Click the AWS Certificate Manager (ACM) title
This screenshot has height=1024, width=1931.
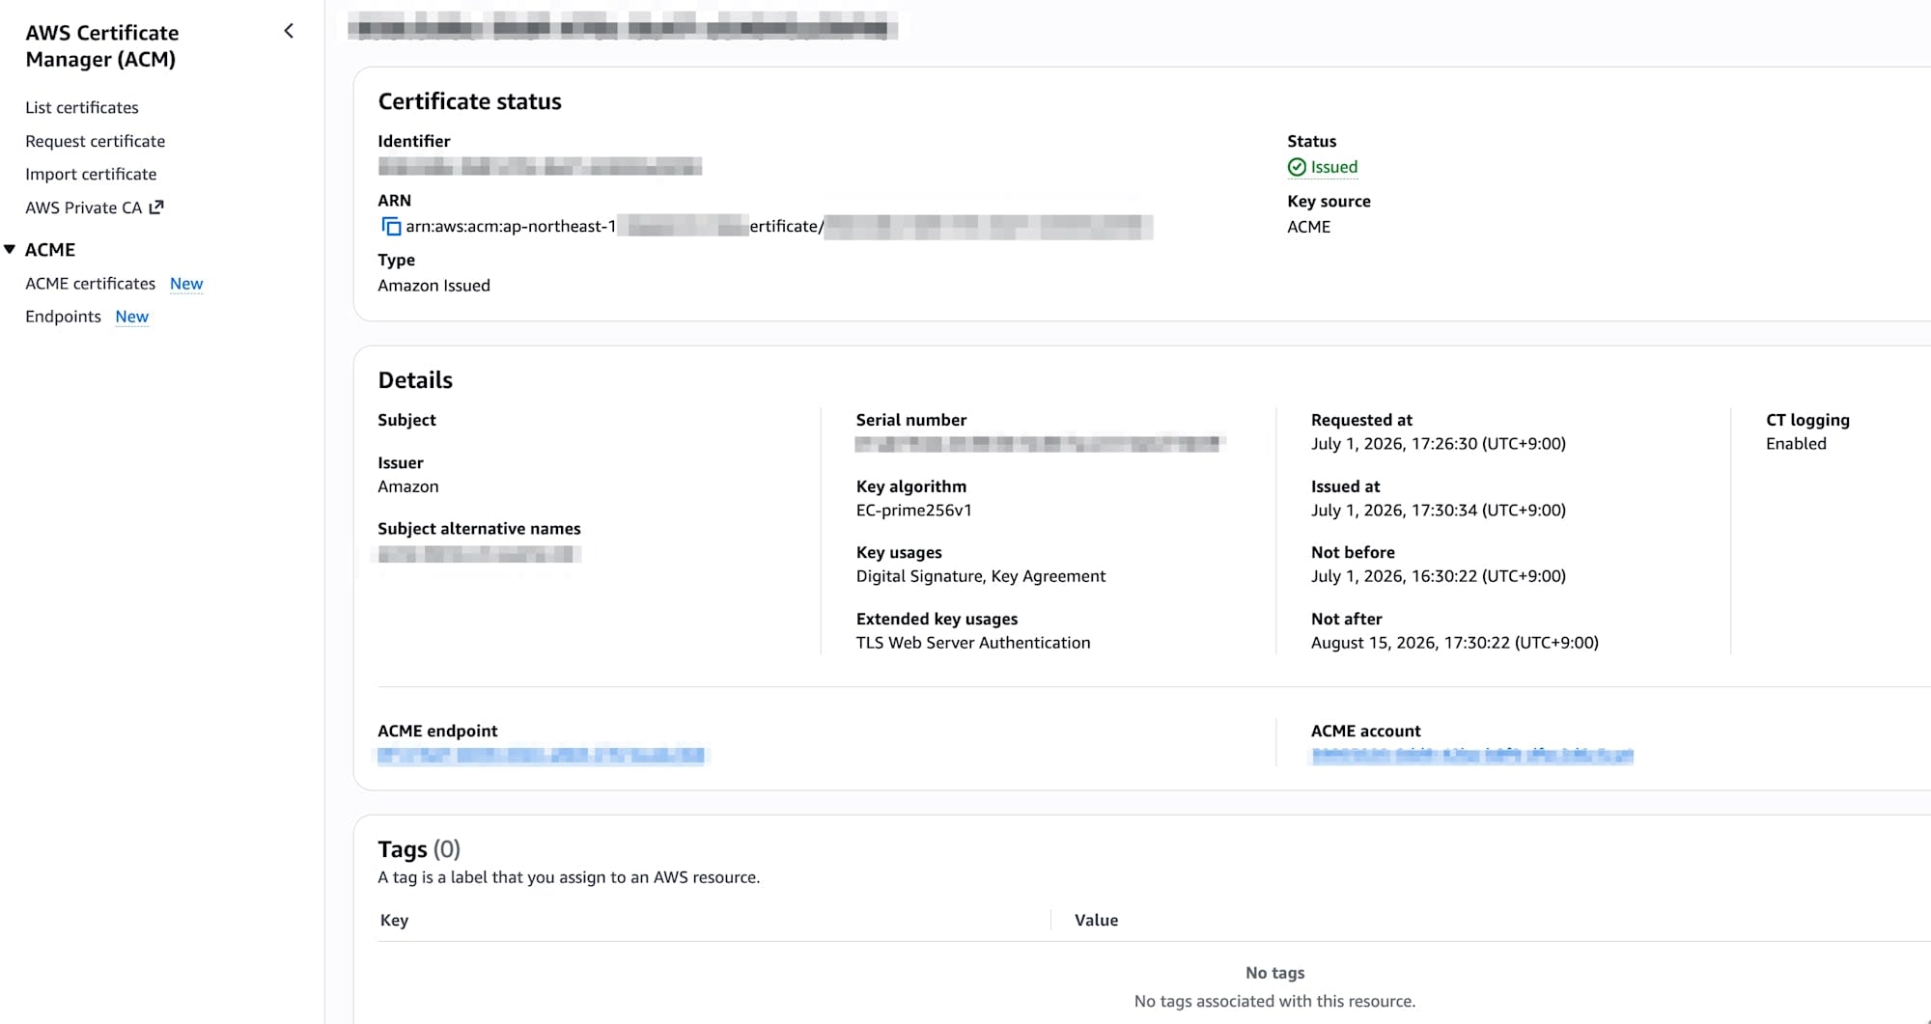click(101, 45)
